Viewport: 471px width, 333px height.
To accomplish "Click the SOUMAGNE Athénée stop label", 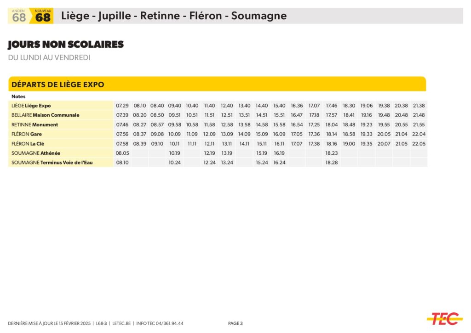I will pos(36,153).
